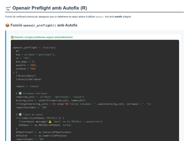Click the number 2 keycap icon in comment
The width and height of the screenshot is (189, 141).
20,115
